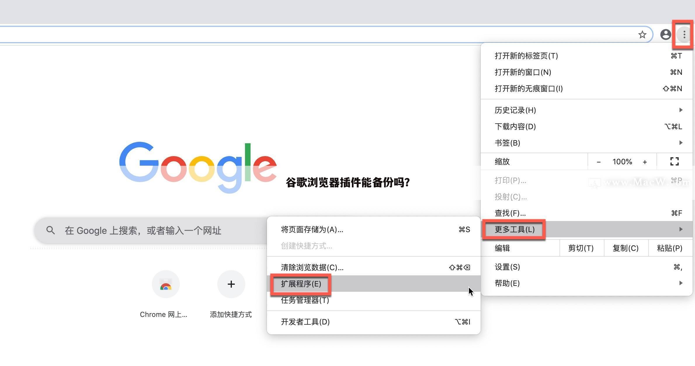695x366 pixels.
Task: Click the 复制(C) button
Action: (625, 248)
